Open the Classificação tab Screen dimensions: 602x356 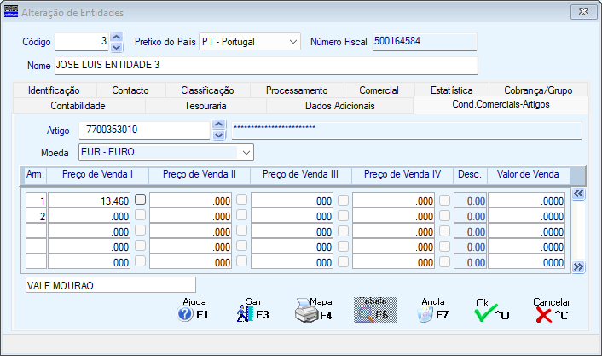coord(207,90)
